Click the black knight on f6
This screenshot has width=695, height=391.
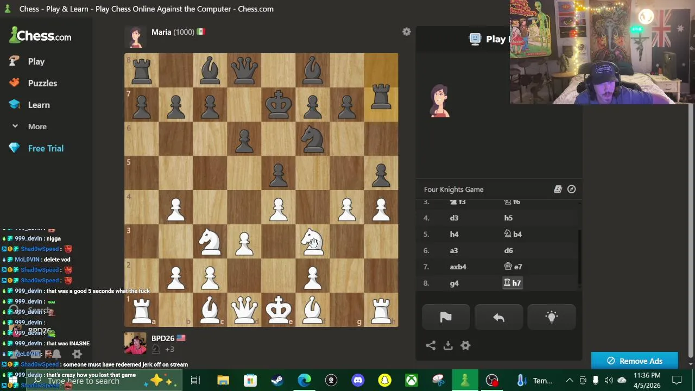313,138
